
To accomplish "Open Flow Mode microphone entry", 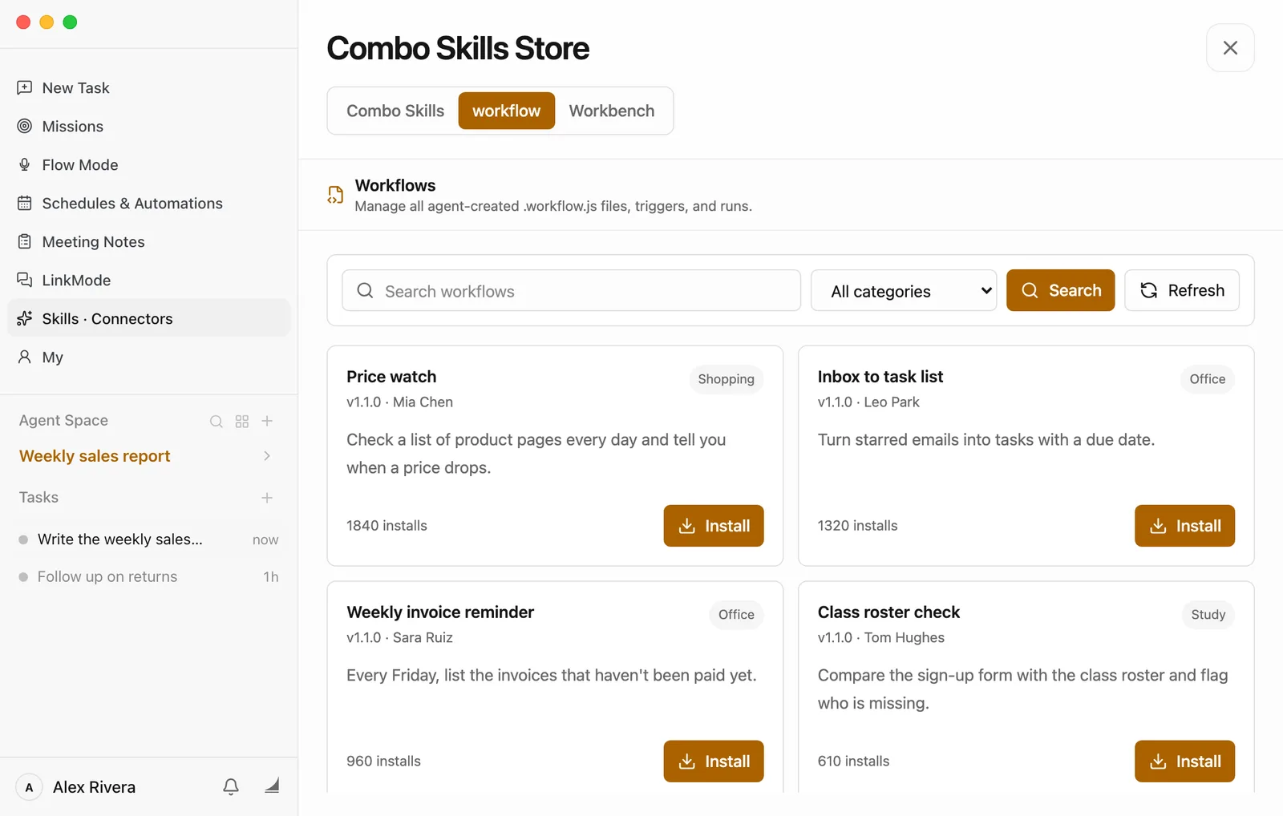I will point(148,164).
